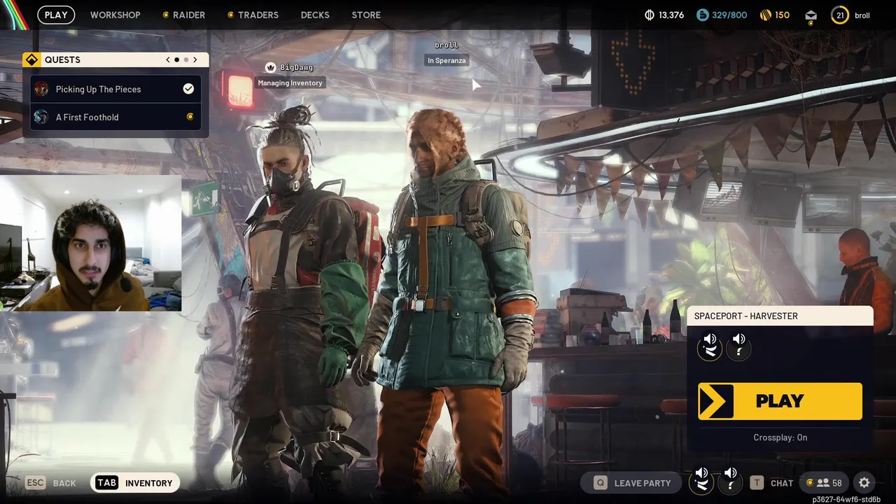The width and height of the screenshot is (896, 504).
Task: Click the completed checkmark on Picking Up The Pieces
Action: click(x=188, y=89)
